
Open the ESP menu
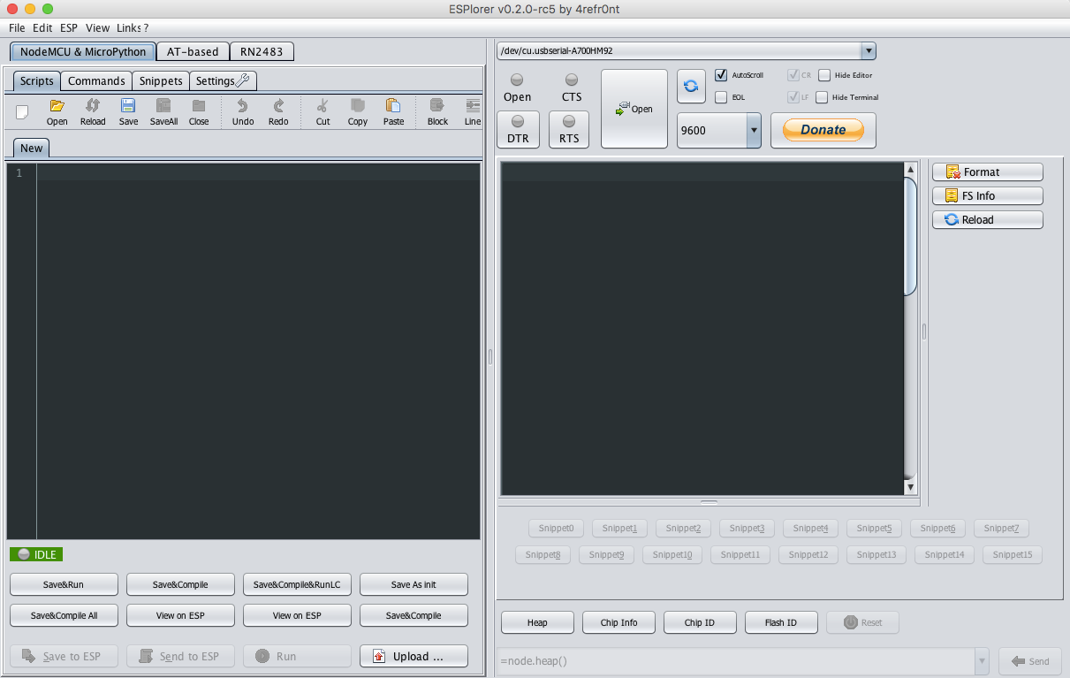(69, 27)
